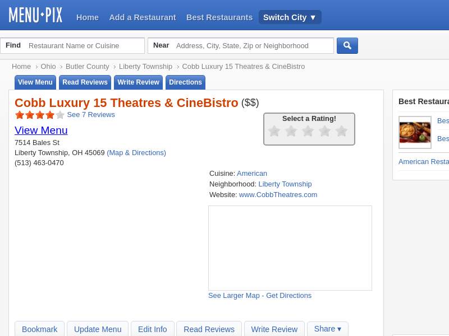Click Liberty Township breadcrumb link
The height and width of the screenshot is (336, 449).
(145, 67)
